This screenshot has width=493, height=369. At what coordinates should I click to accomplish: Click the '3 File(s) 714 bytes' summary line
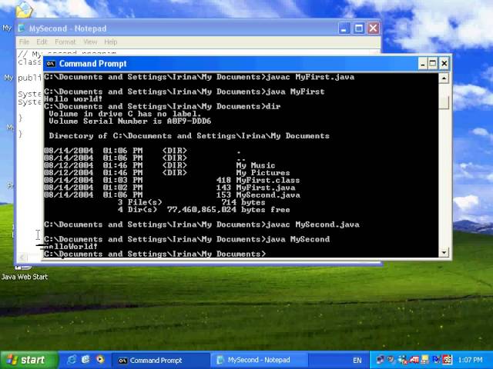point(192,202)
